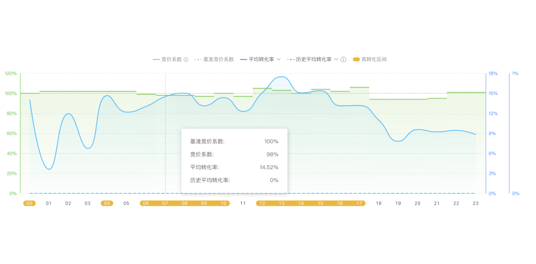Open the 平均转化率 metric selector label
Image resolution: width=536 pixels, height=264 pixels.
[261, 59]
